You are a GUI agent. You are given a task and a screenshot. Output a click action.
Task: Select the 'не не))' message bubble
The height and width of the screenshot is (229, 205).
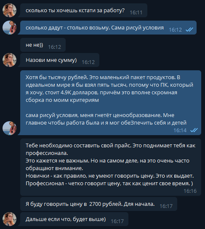click(43, 45)
